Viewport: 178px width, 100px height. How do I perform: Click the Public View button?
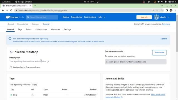[x=159, y=52]
